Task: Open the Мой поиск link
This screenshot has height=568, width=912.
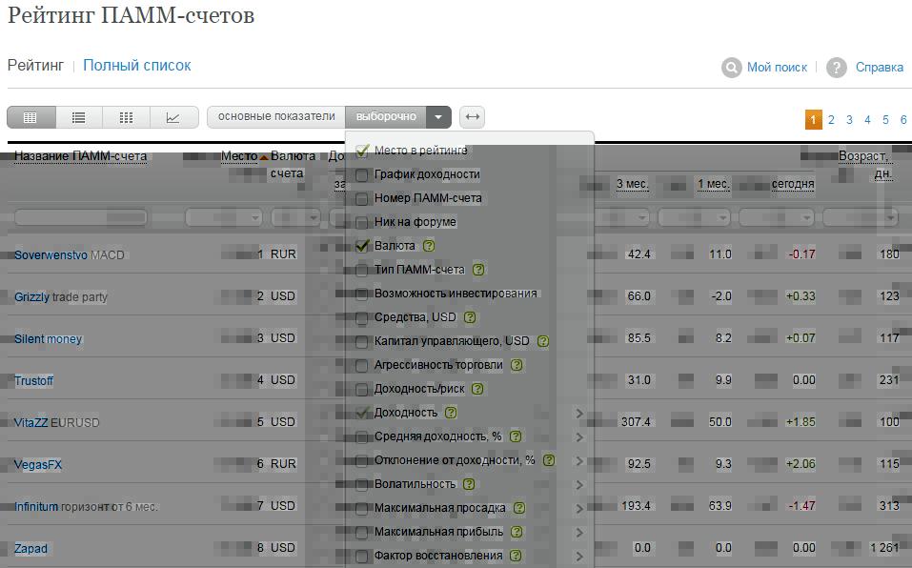Action: (777, 68)
